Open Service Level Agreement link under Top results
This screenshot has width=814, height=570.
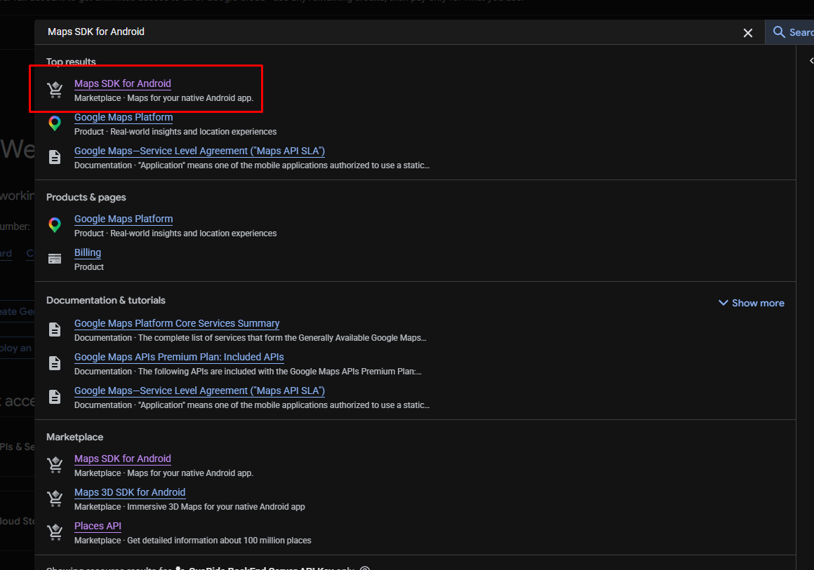point(199,151)
